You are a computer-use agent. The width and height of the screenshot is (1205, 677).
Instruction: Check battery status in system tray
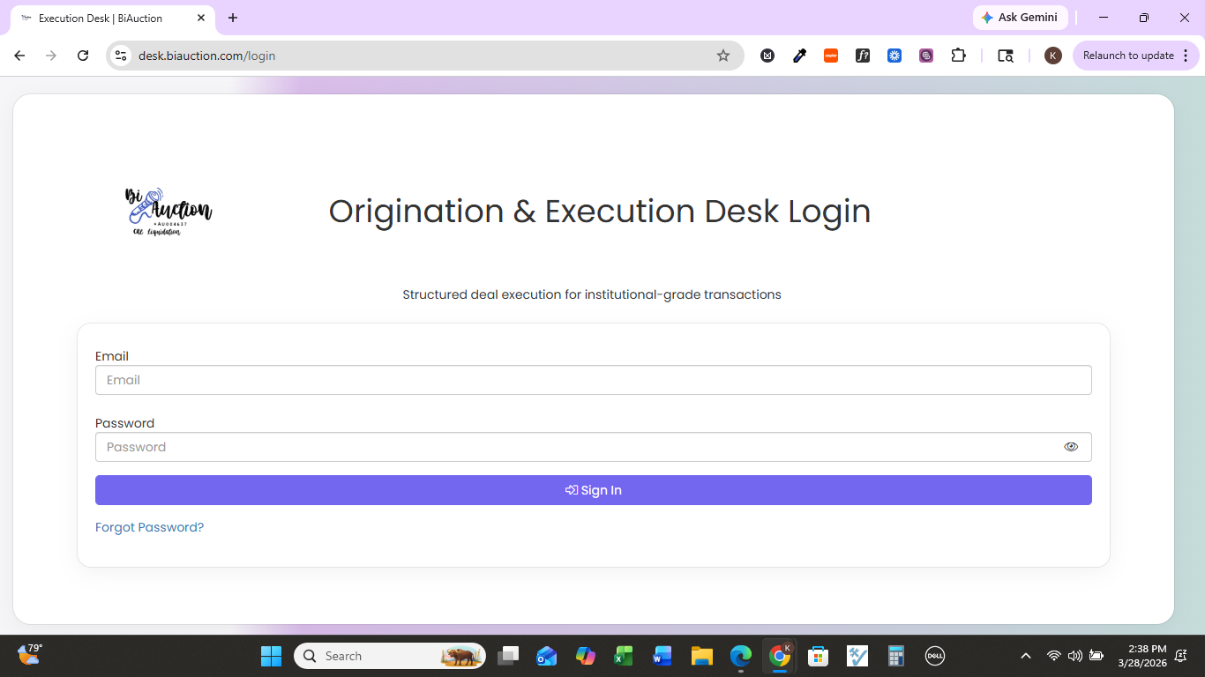point(1096,656)
